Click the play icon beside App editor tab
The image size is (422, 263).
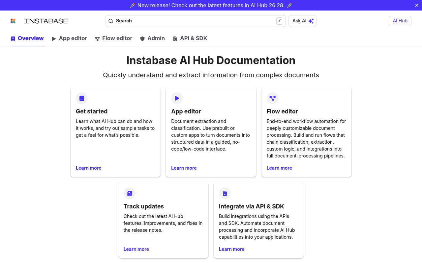point(54,39)
